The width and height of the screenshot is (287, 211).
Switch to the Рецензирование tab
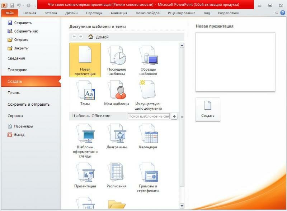(x=182, y=13)
